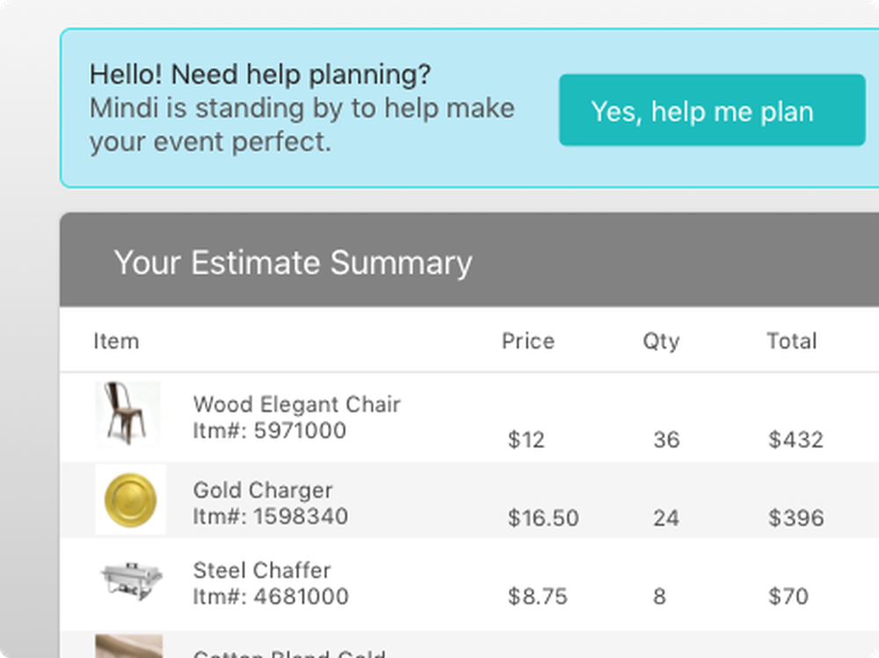Click the 'Your Estimate Summary' header bar
Image resolution: width=879 pixels, height=658 pixels.
[293, 262]
